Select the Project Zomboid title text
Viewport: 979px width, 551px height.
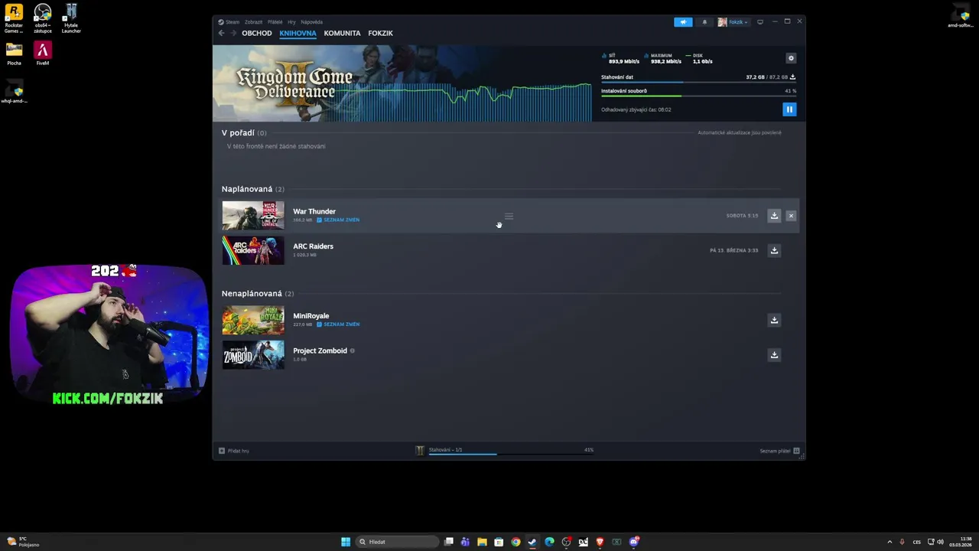[x=320, y=350]
